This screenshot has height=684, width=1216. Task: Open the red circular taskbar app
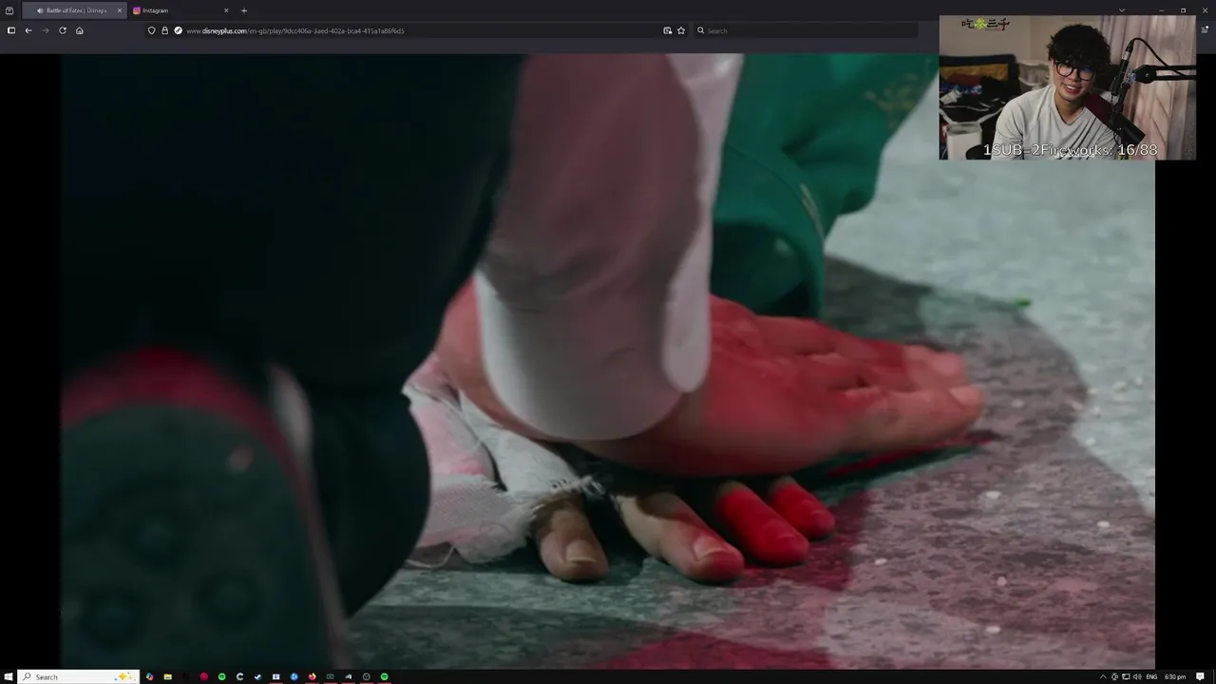(x=203, y=676)
